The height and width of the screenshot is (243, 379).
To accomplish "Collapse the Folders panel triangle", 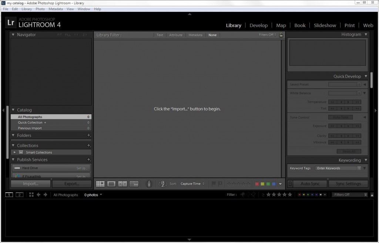I will coord(13,135).
